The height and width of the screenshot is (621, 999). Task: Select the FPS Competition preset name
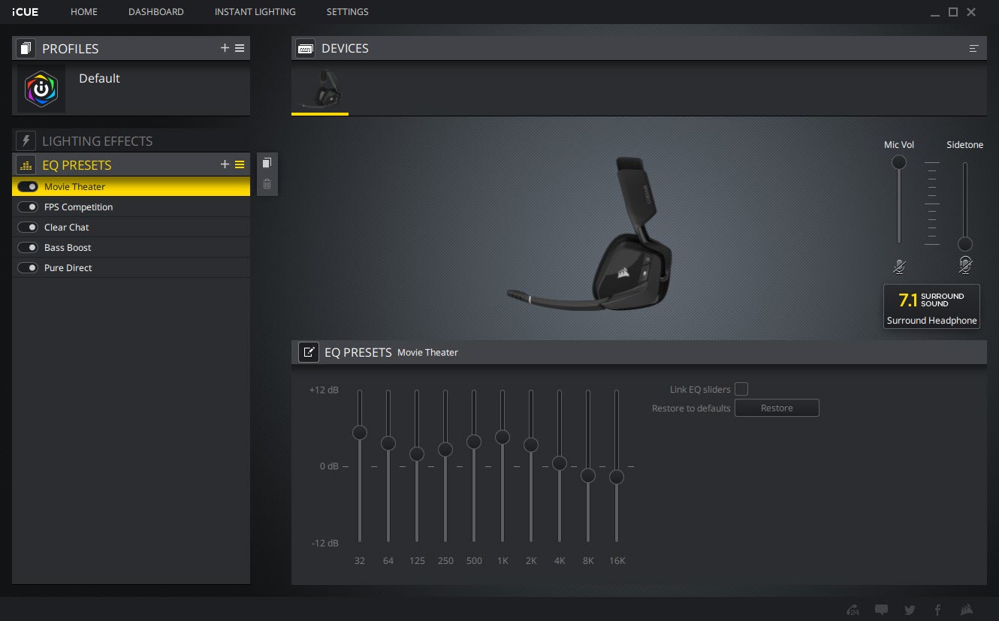[79, 206]
